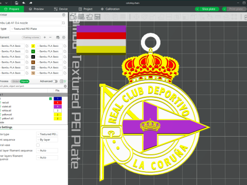This screenshot has width=247, height=185.
Task: Open the File menu dropdown arrow
Action: click(7, 3)
